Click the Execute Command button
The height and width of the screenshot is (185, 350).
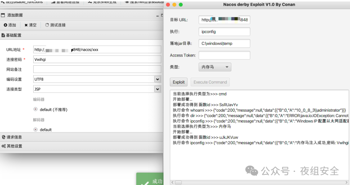[210, 82]
